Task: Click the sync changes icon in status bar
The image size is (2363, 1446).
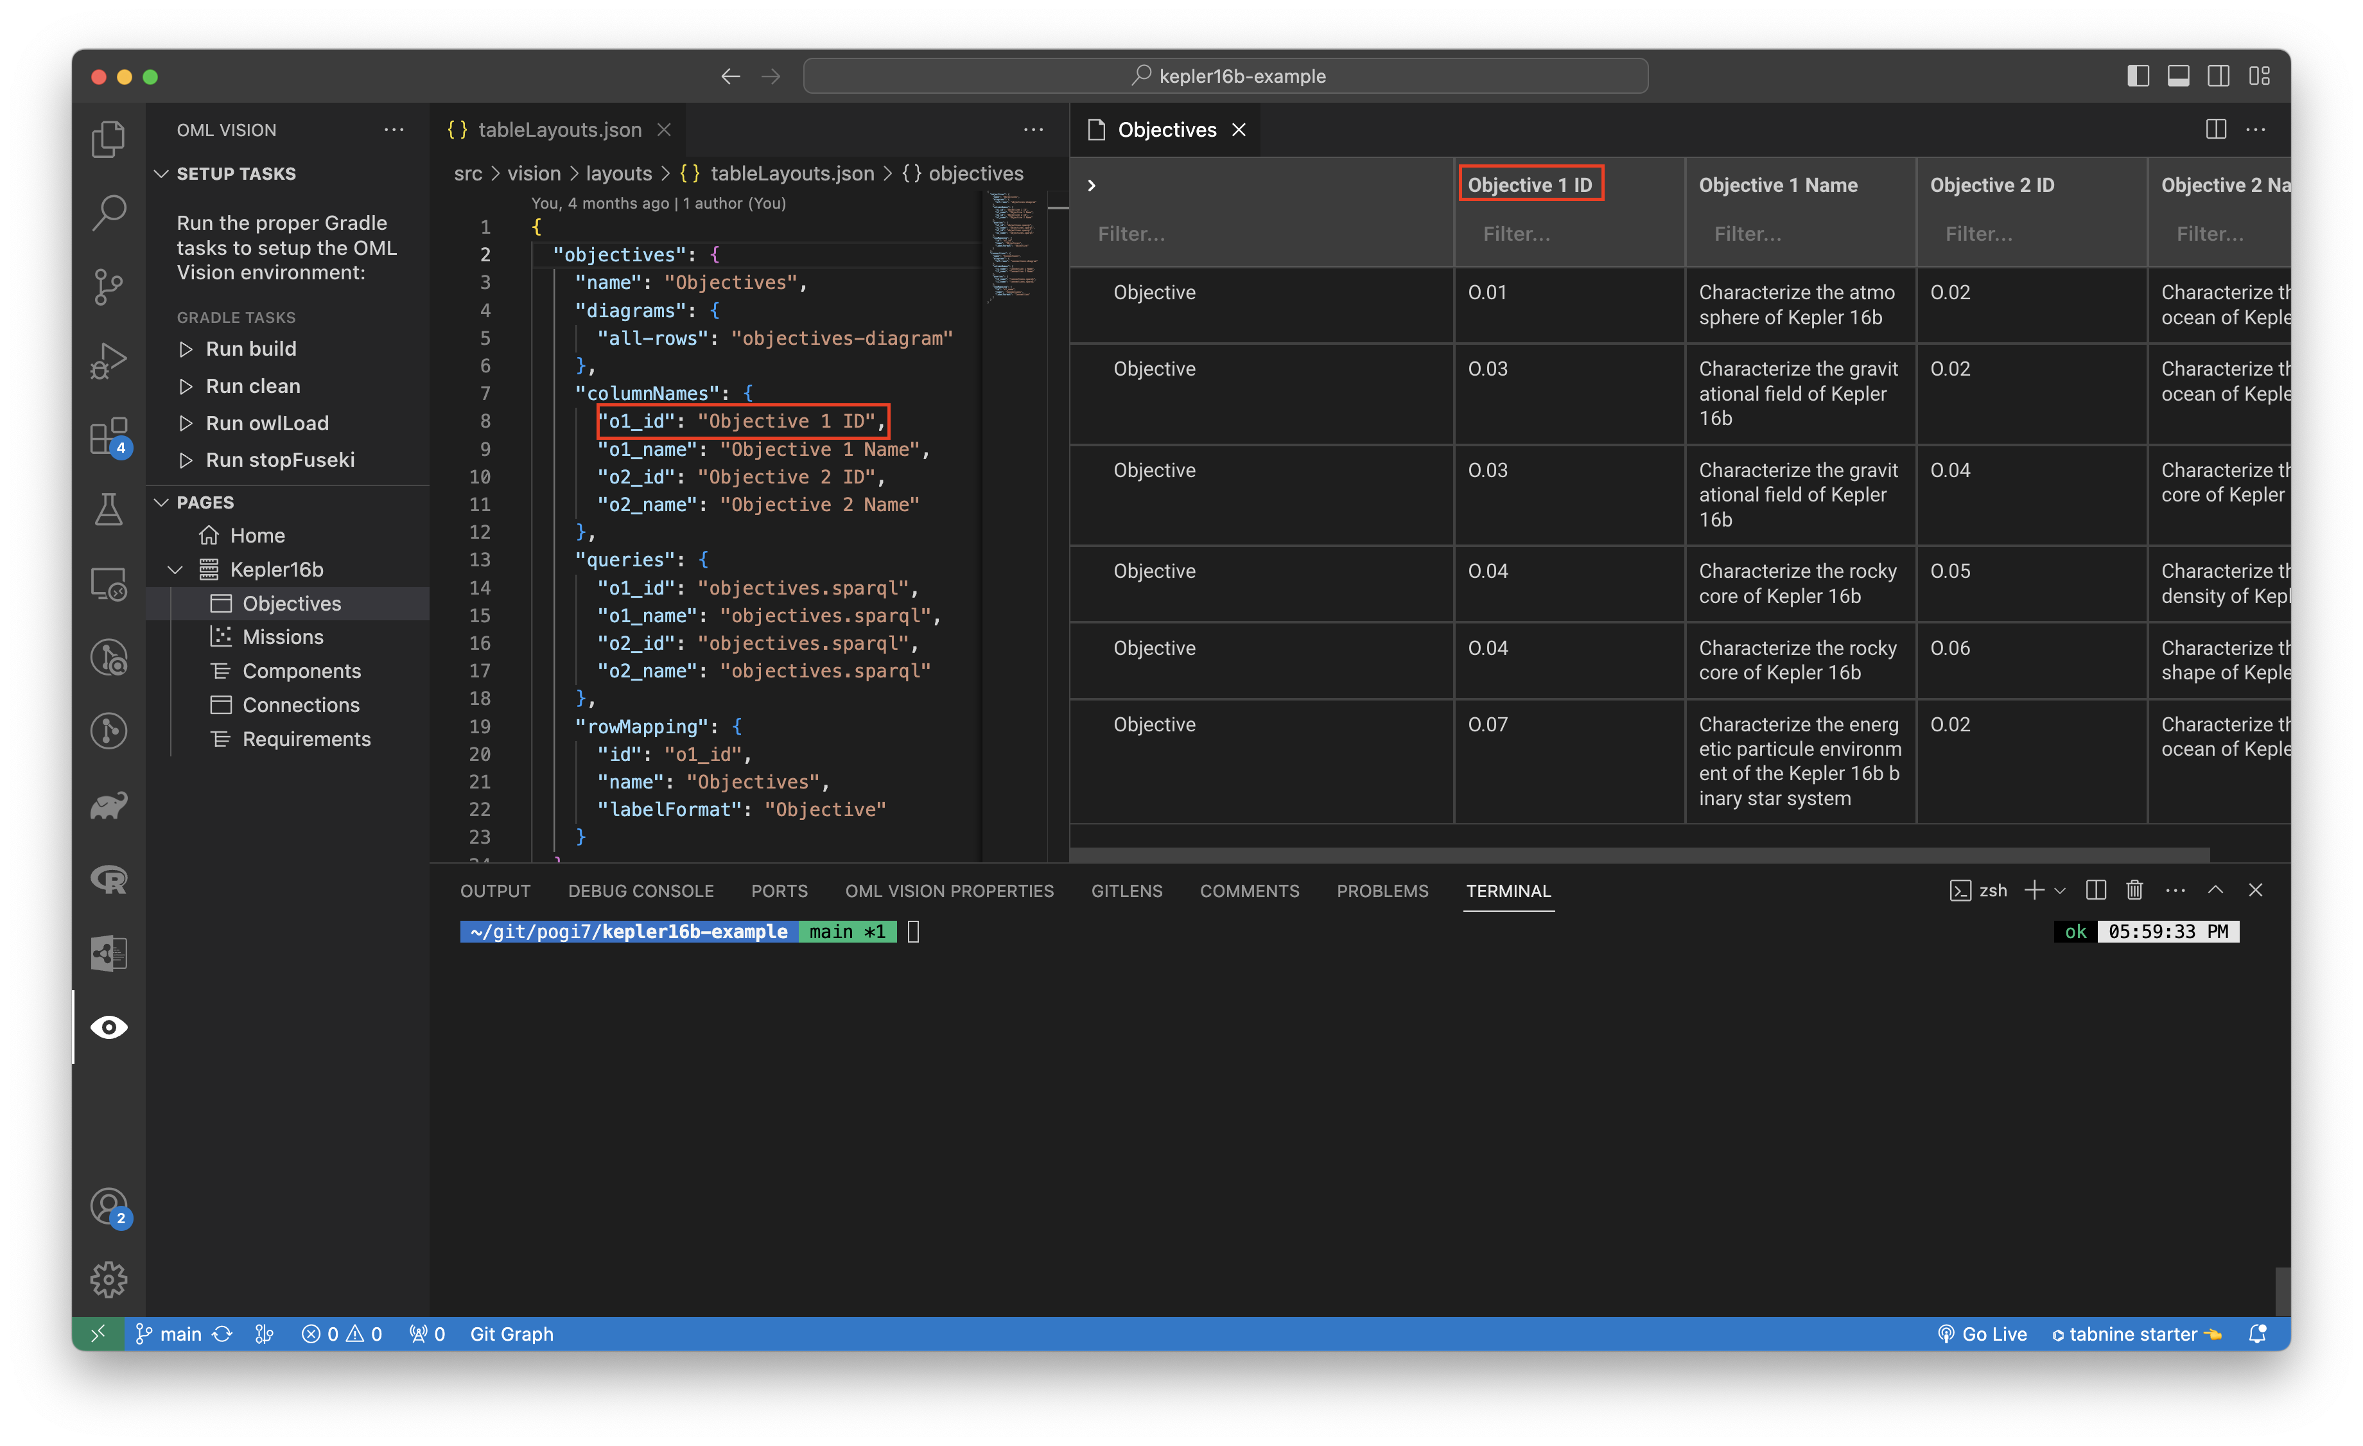Action: click(222, 1334)
